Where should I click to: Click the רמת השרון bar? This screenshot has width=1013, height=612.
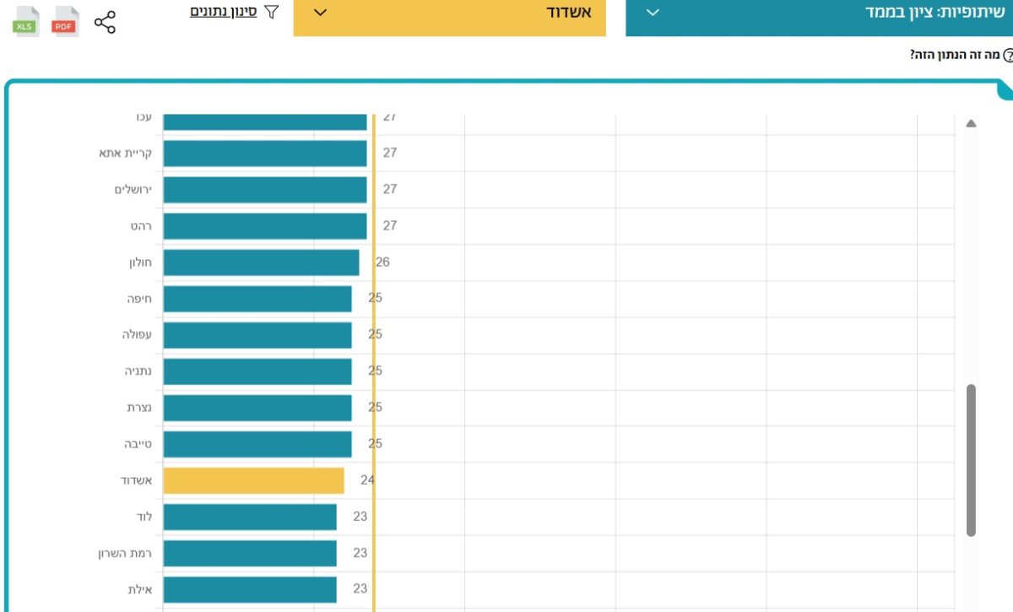click(250, 553)
